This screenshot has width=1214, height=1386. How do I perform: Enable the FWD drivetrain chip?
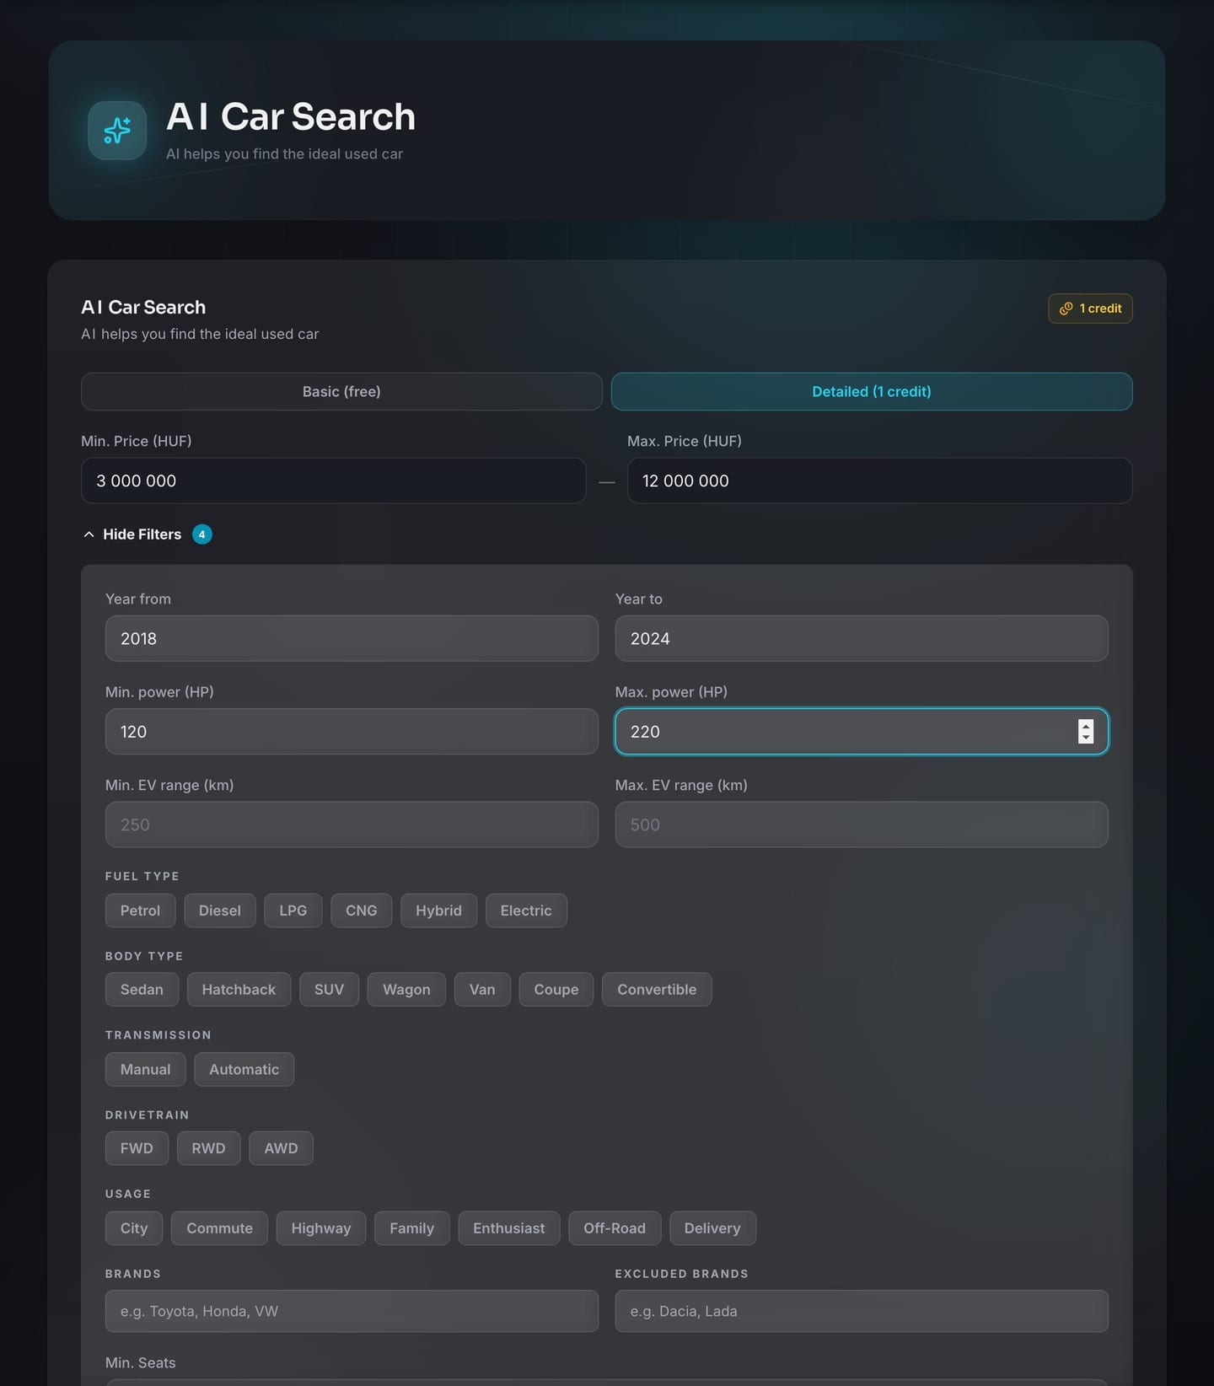(x=137, y=1148)
